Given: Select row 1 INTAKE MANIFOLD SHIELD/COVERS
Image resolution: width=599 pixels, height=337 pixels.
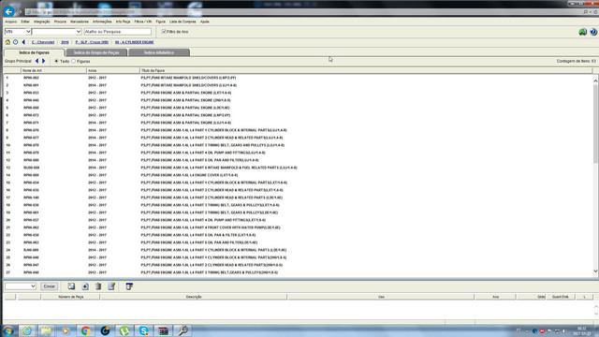Looking at the screenshot, I should point(298,78).
